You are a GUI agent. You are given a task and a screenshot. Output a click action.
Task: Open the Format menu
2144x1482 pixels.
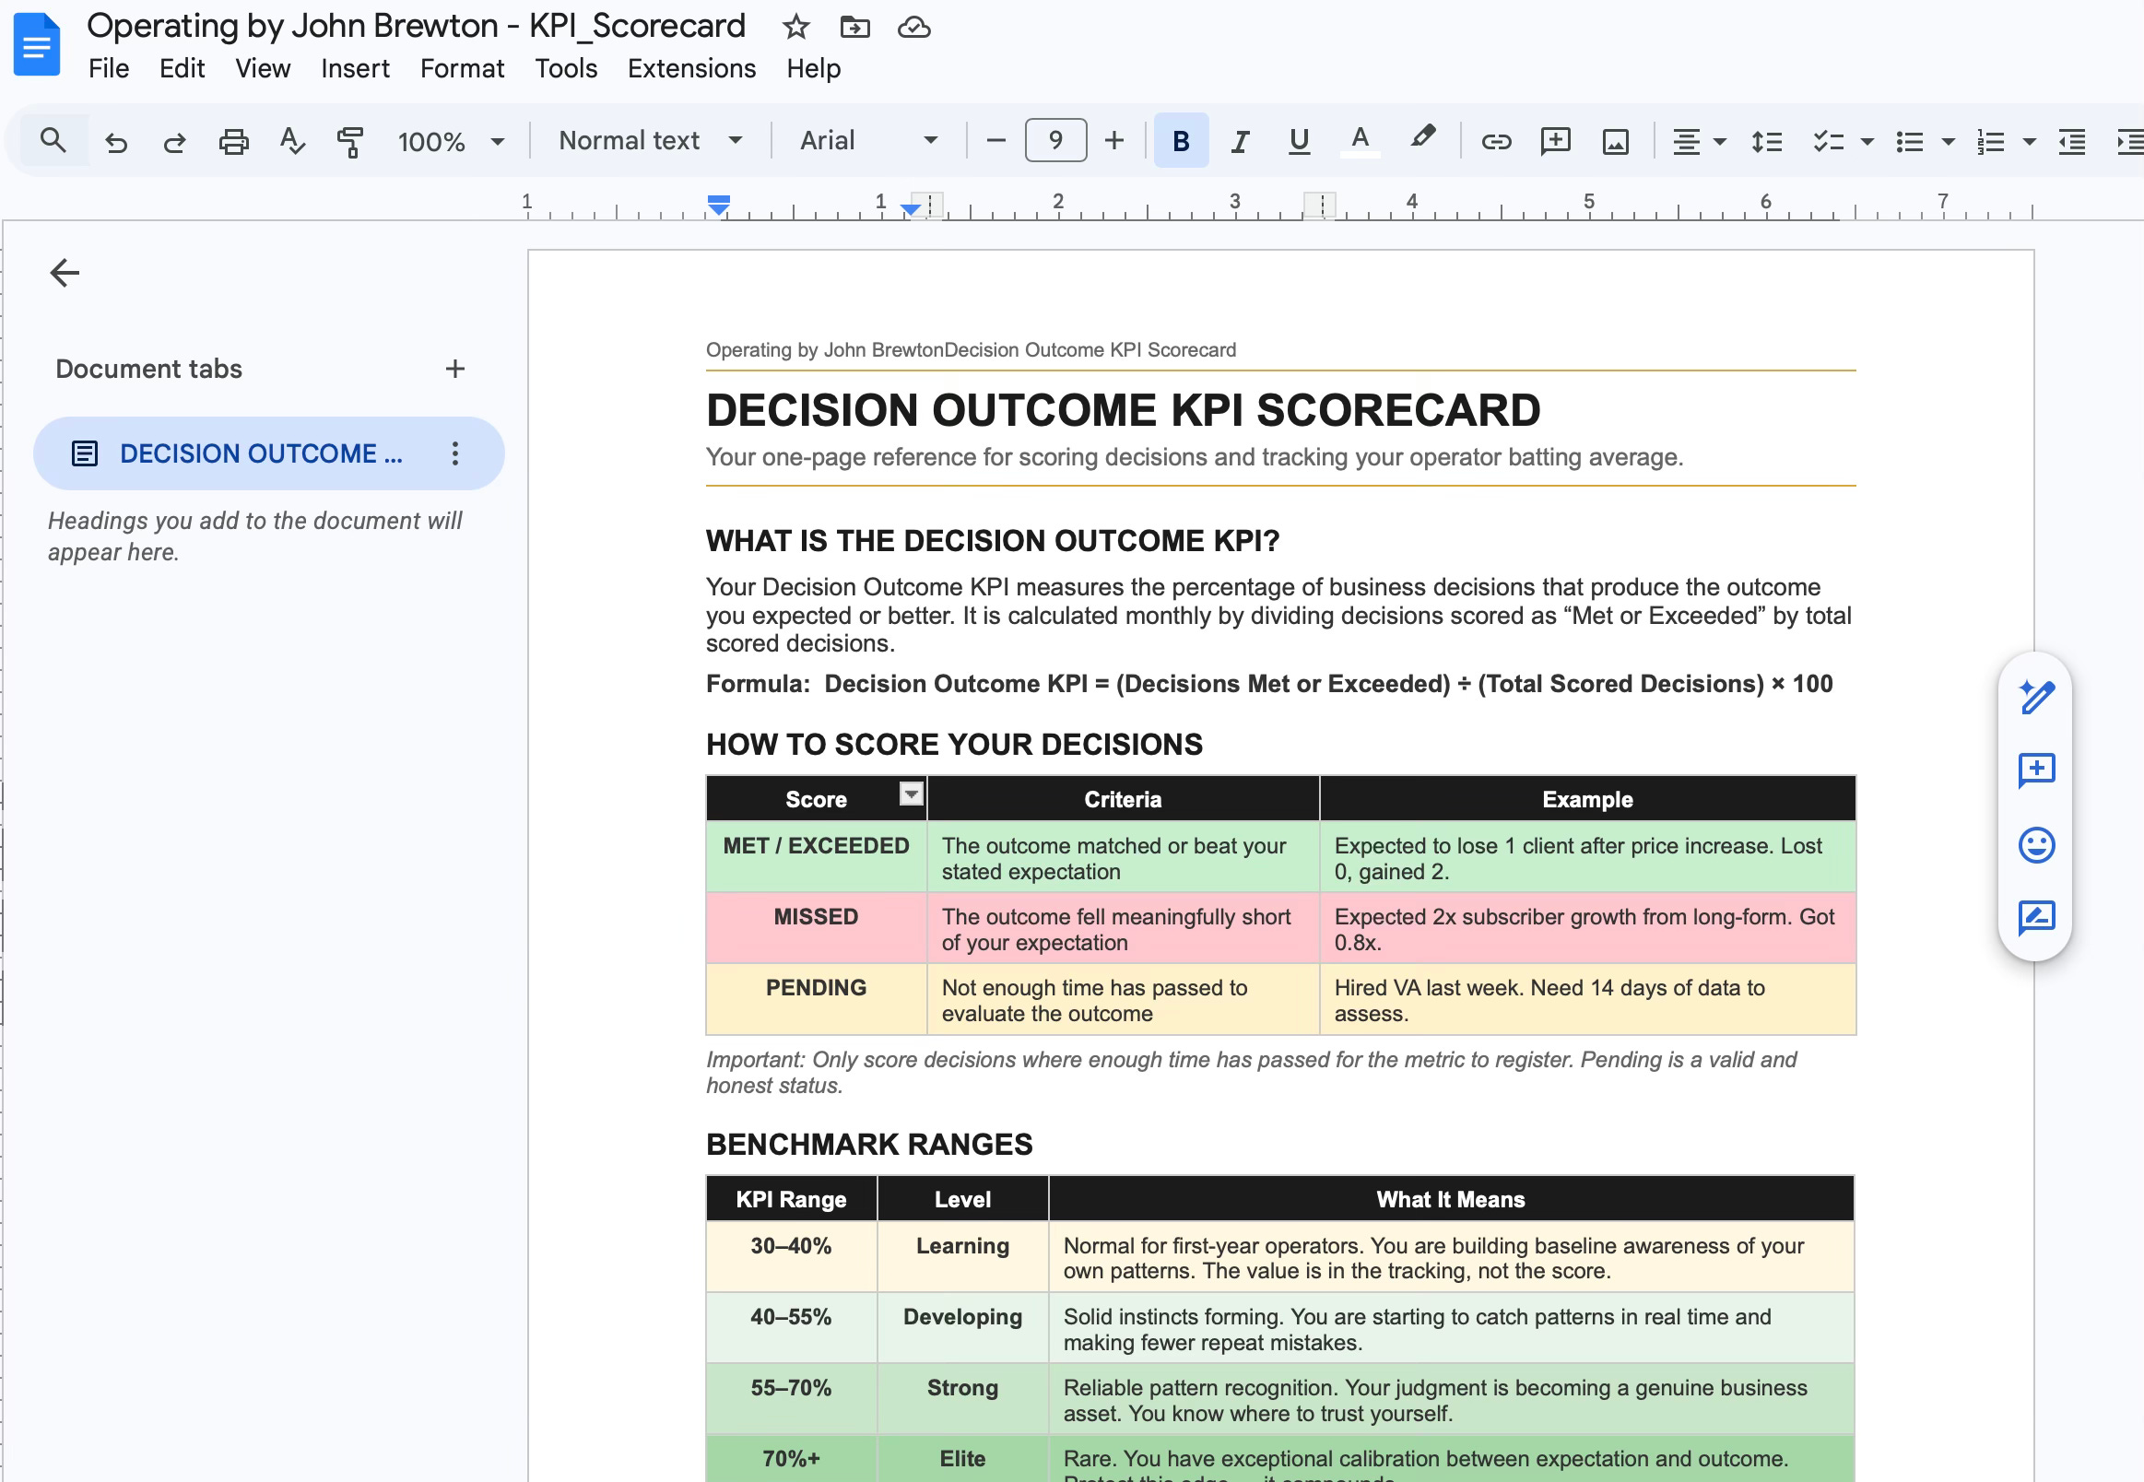pyautogui.click(x=462, y=69)
